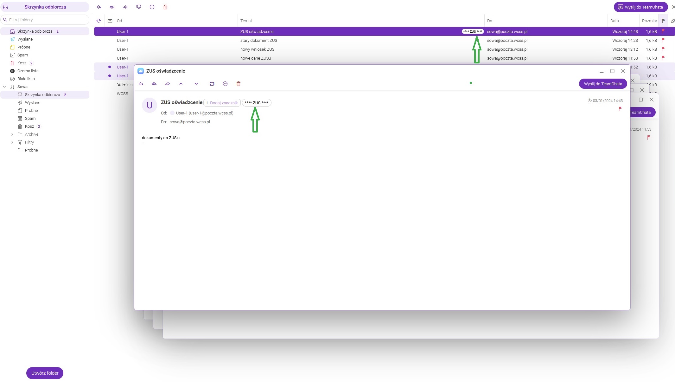675x382 pixels.
Task: Open more options in the message window toolbar
Action: 225,84
